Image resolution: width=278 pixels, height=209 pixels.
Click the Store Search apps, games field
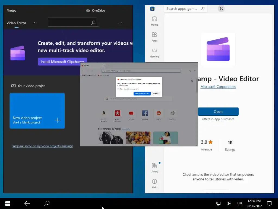point(185,8)
